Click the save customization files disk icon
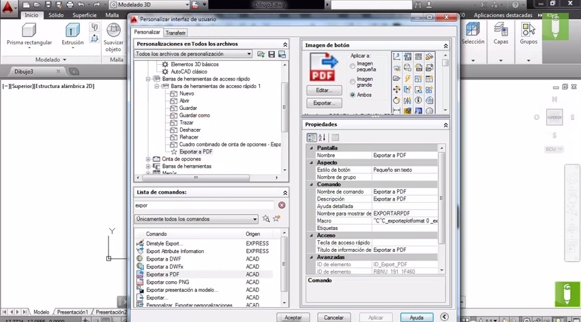 pyautogui.click(x=271, y=55)
